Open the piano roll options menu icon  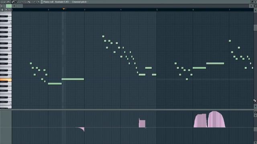(2, 2)
